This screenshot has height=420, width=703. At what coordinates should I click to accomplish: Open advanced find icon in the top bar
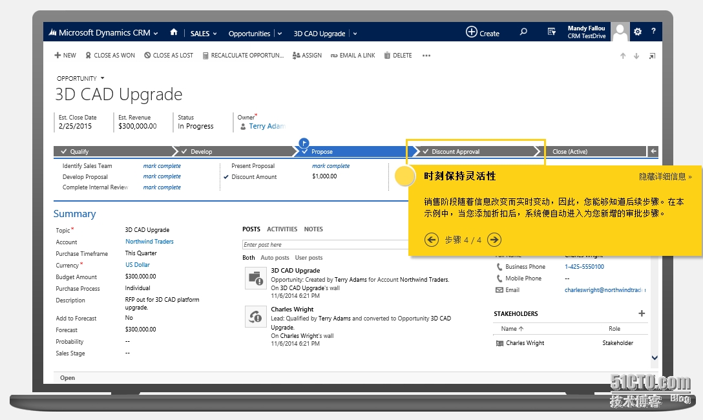[552, 32]
